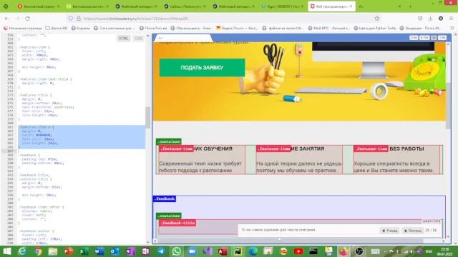The width and height of the screenshot is (458, 257).
Task: Open the command prompt taskbar icon
Action: (x=313, y=251)
